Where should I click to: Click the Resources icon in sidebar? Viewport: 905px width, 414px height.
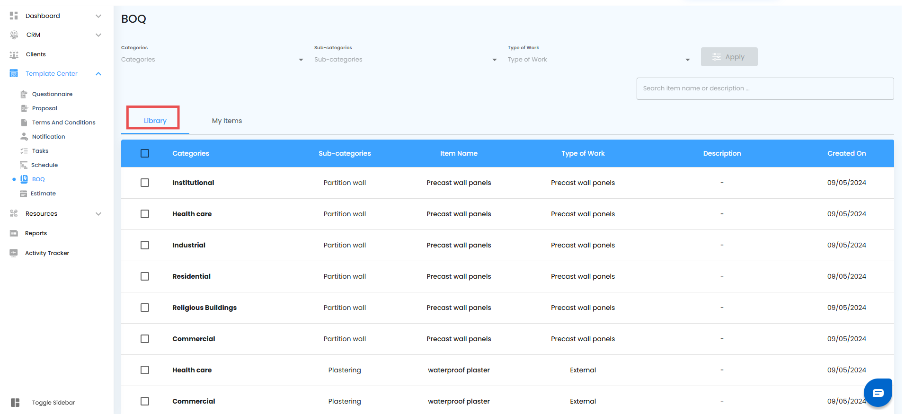[14, 214]
